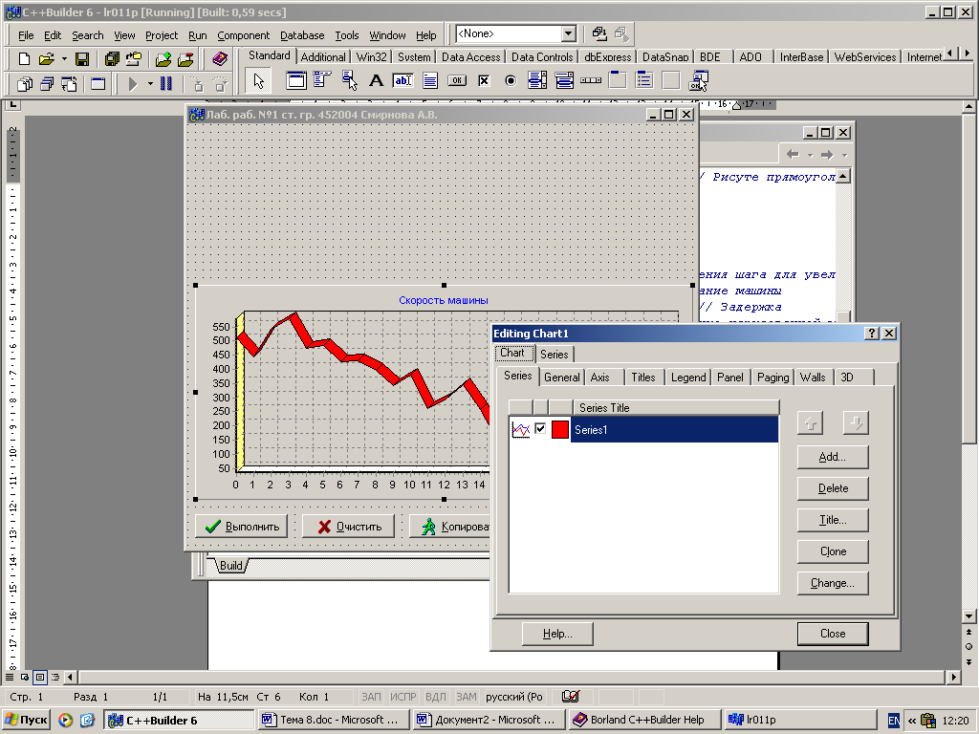Click the purple Help contents book icon
The width and height of the screenshot is (979, 734).
(x=221, y=59)
